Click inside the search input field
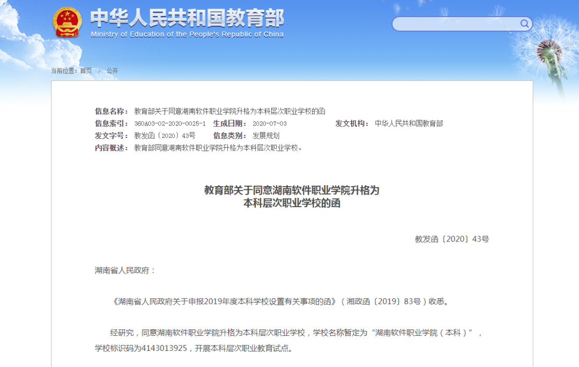The height and width of the screenshot is (367, 579). point(456,24)
